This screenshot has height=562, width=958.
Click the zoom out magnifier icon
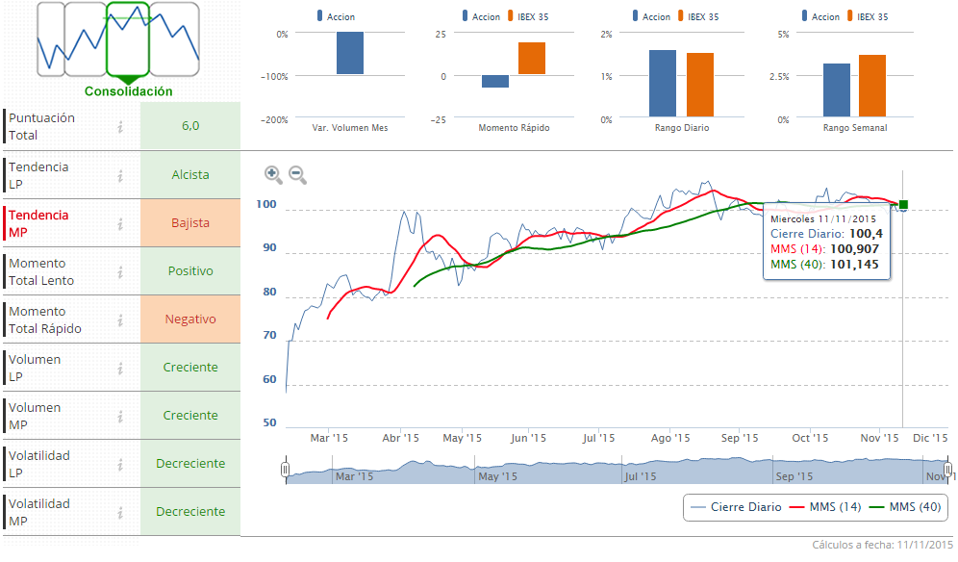click(x=297, y=174)
